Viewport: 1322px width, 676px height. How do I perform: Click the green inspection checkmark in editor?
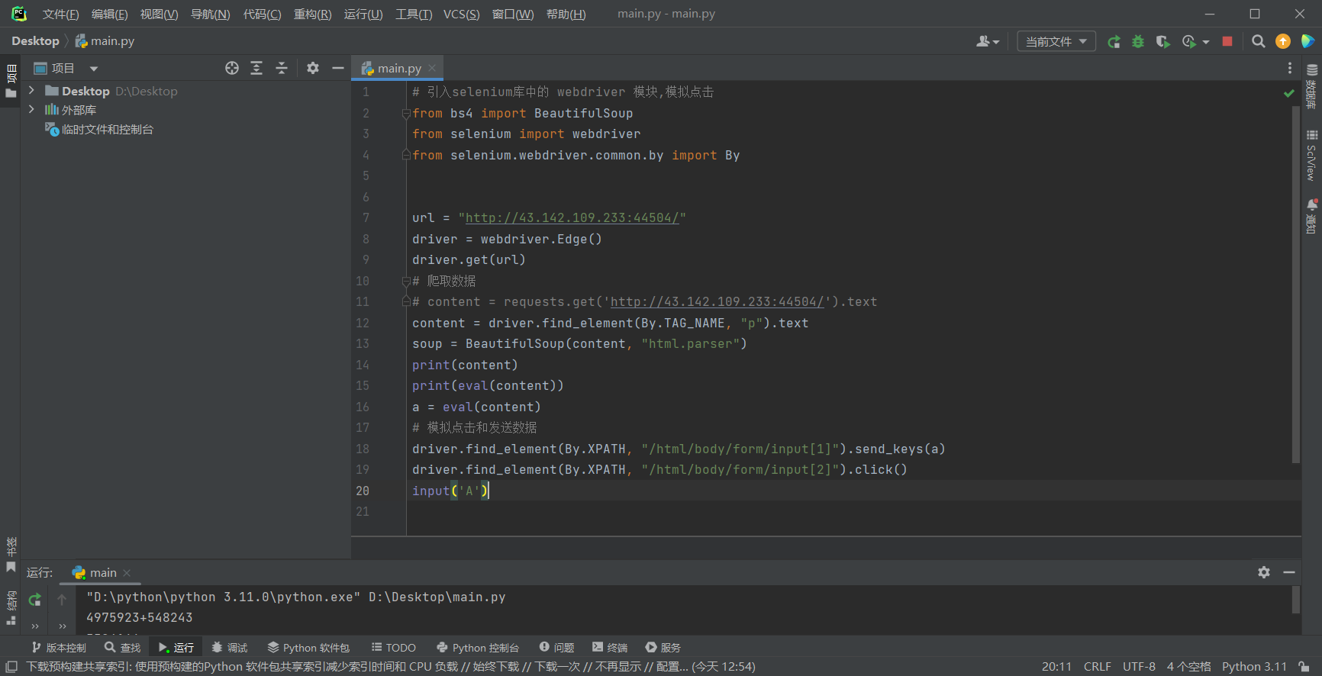pyautogui.click(x=1289, y=93)
